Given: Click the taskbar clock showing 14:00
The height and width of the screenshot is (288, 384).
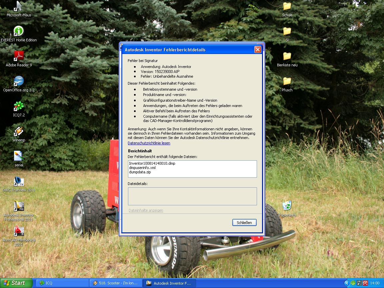Looking at the screenshot, I should [375, 283].
